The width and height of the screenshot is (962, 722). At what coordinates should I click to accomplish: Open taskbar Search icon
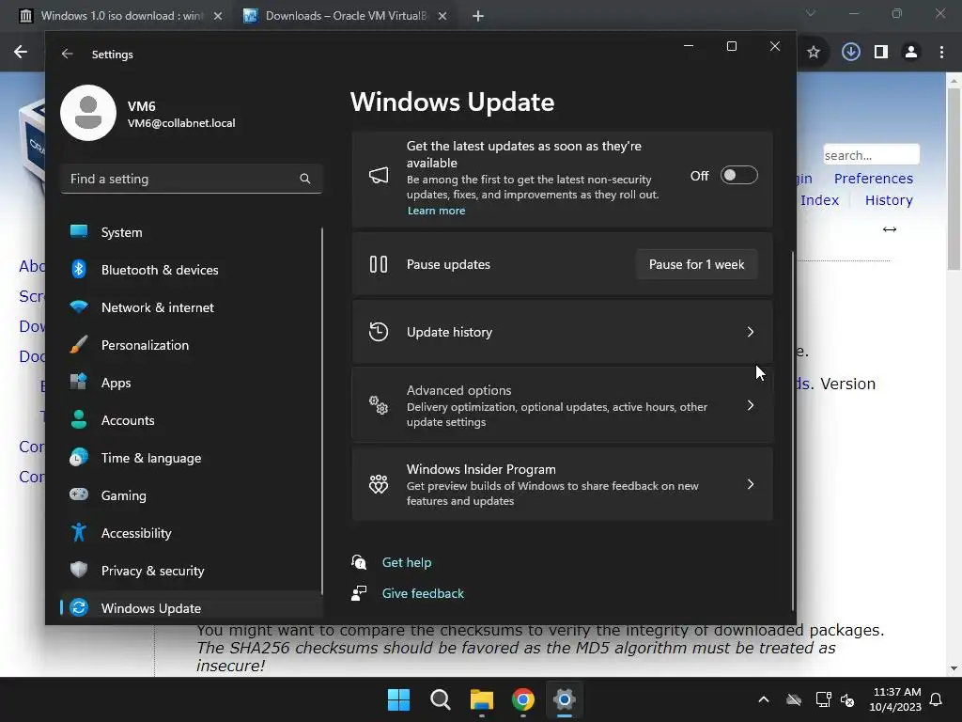(x=441, y=699)
